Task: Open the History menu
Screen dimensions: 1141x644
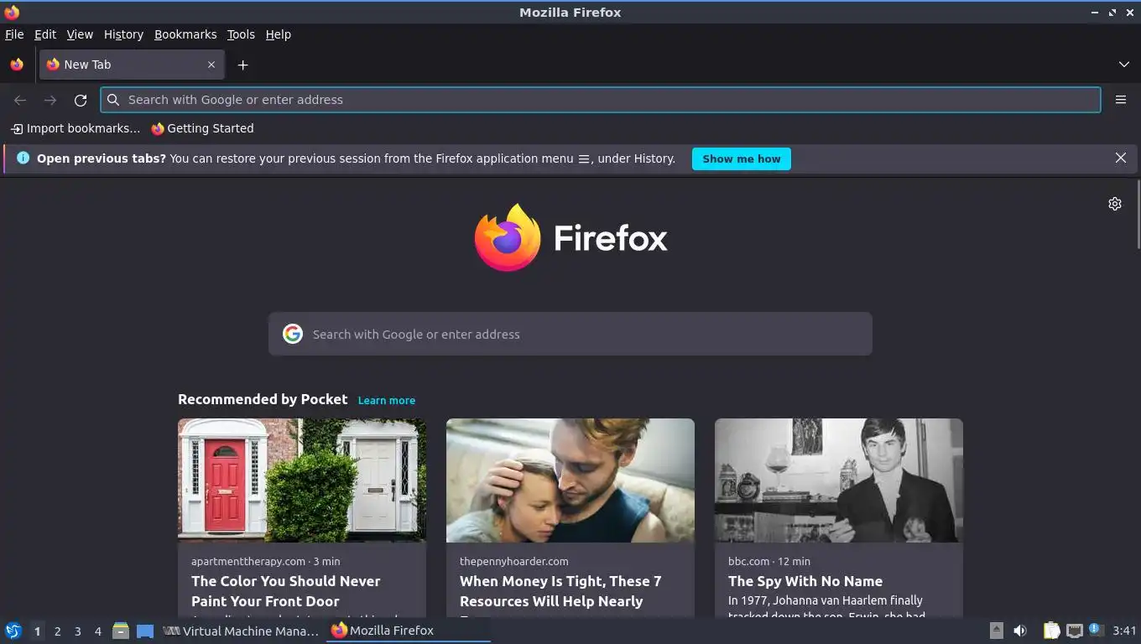Action: coord(123,34)
